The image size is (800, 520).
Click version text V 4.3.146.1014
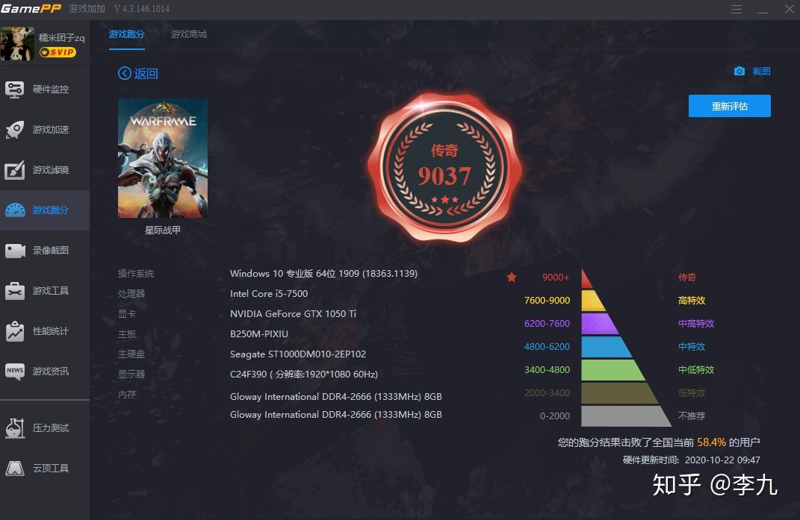coord(142,9)
